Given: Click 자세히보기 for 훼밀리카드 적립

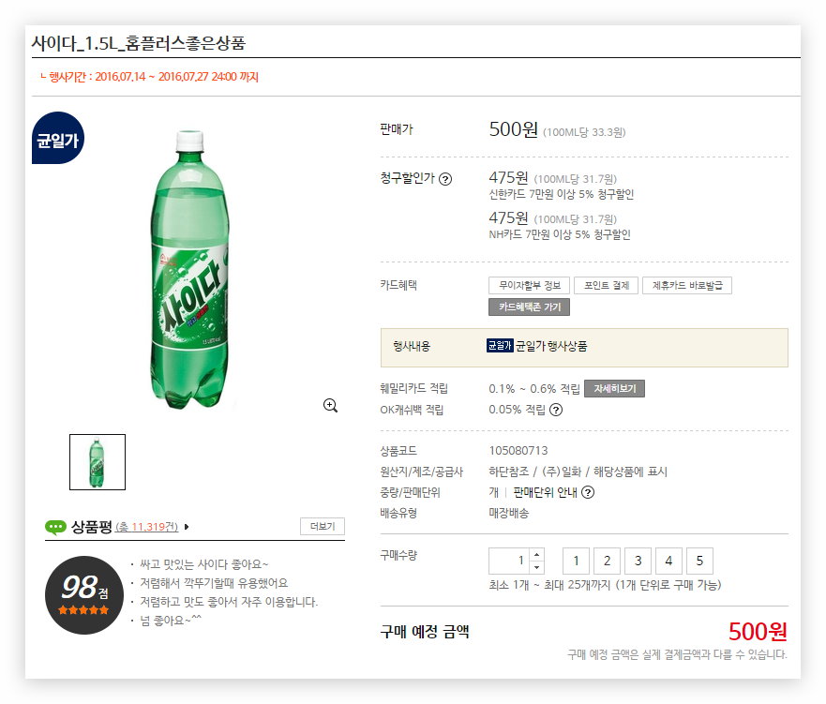Looking at the screenshot, I should coord(614,388).
